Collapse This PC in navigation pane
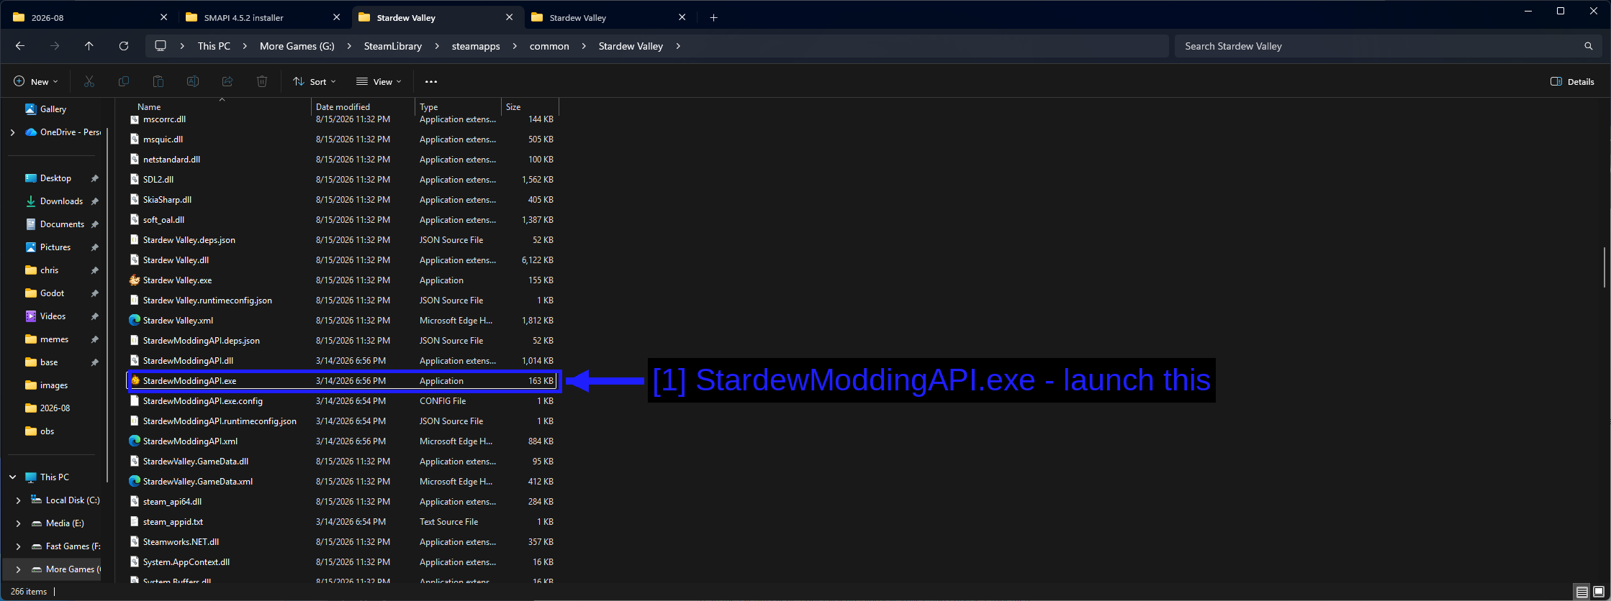The image size is (1611, 601). pos(12,477)
